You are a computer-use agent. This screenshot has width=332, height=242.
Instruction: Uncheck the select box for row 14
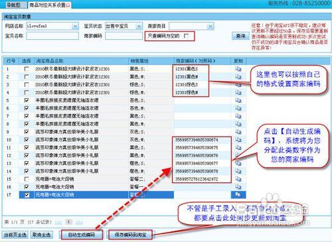tap(27, 171)
